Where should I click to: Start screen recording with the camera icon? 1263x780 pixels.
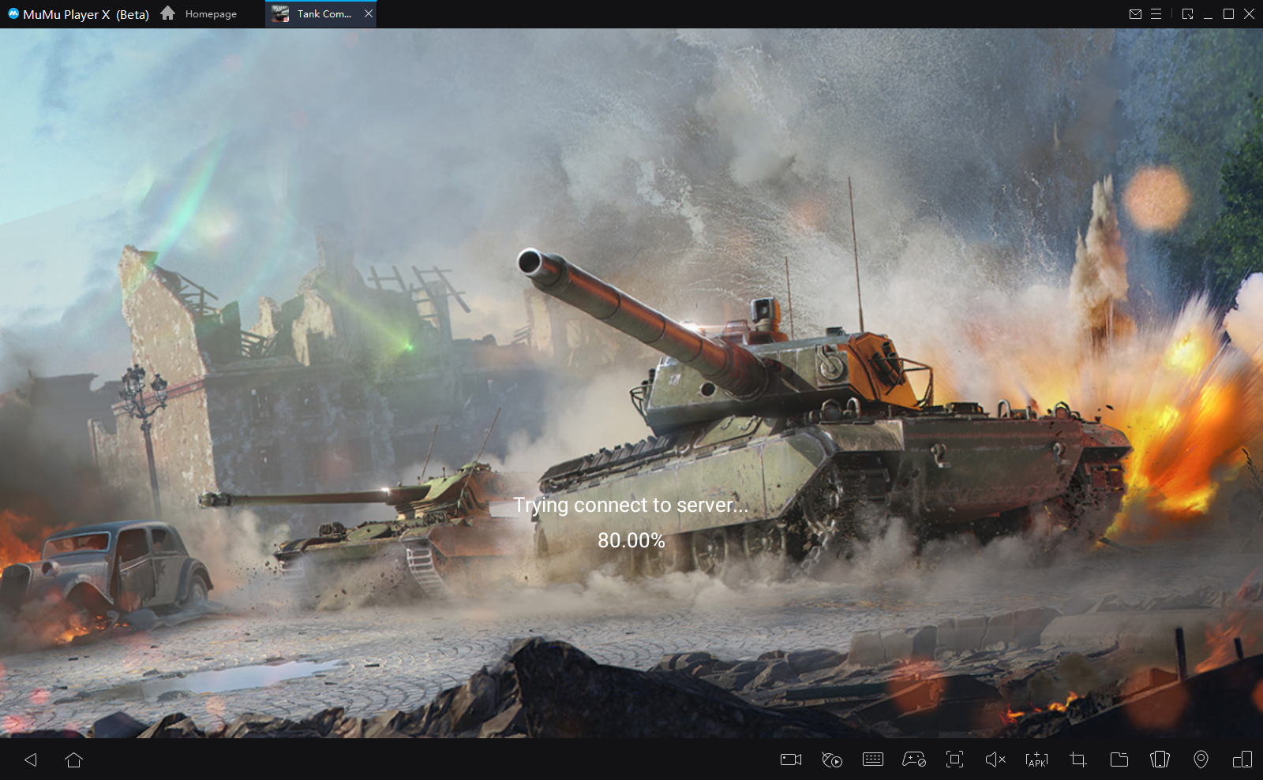point(790,759)
